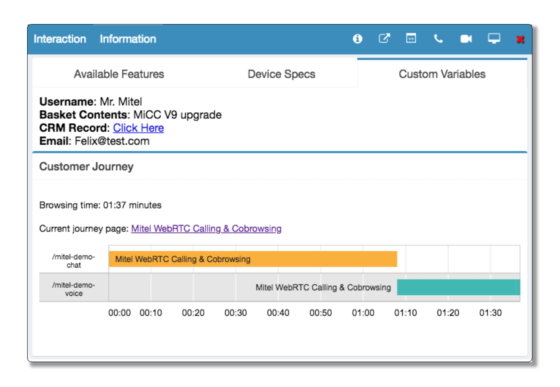Viewport: 560px width, 387px height.
Task: Switch to the Available Features tab
Action: [119, 74]
